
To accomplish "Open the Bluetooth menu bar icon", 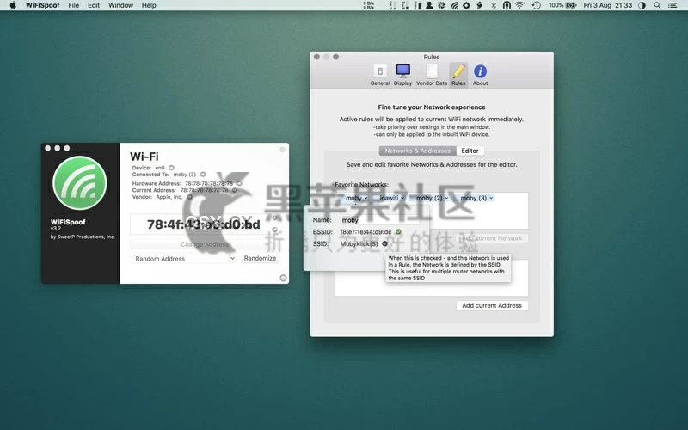I will click(494, 5).
